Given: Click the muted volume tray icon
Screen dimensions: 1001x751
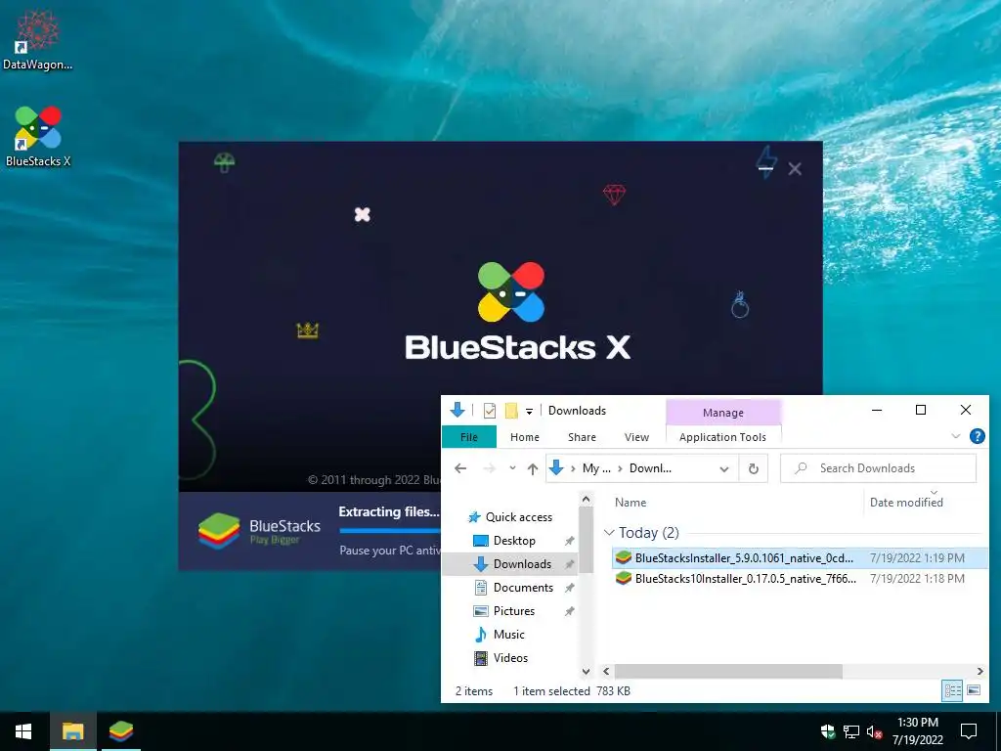Looking at the screenshot, I should click(x=874, y=731).
